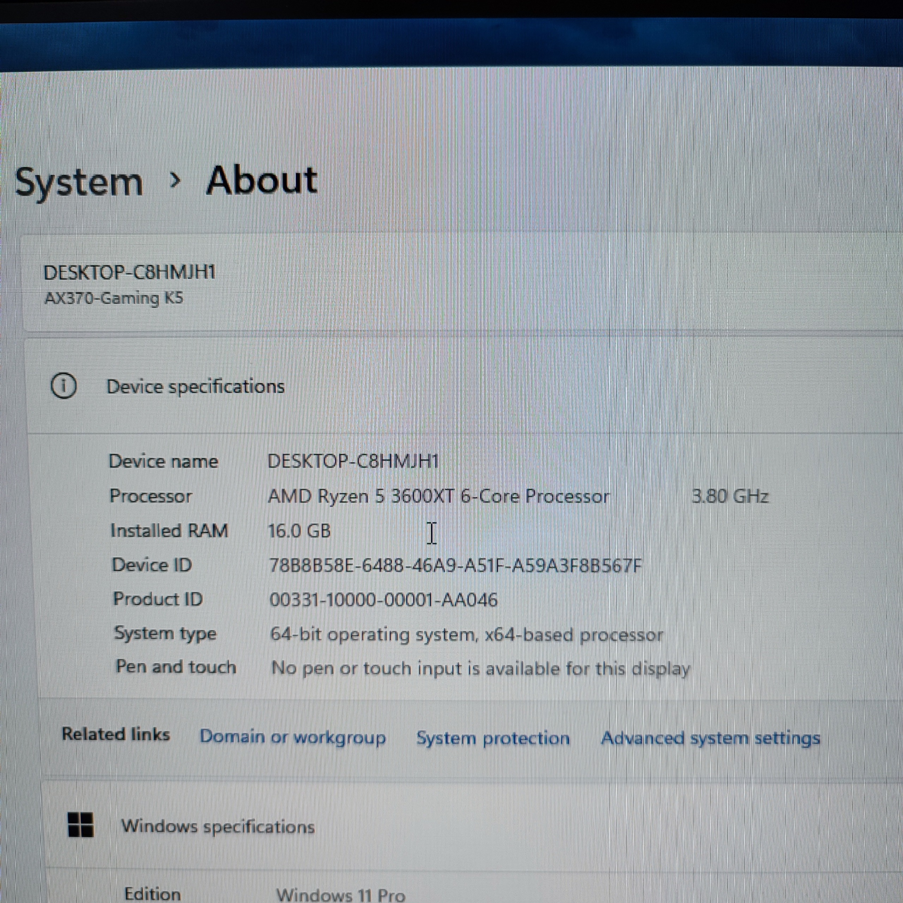Click DESKTOP-C8HMJH1 name in top card

(129, 273)
